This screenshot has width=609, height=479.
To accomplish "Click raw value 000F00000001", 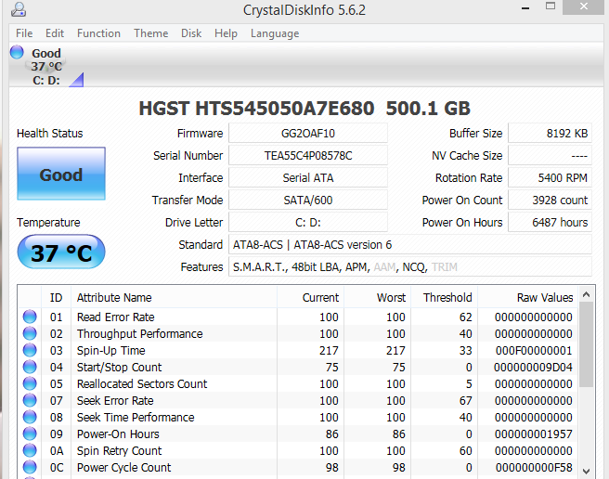I will (x=533, y=350).
